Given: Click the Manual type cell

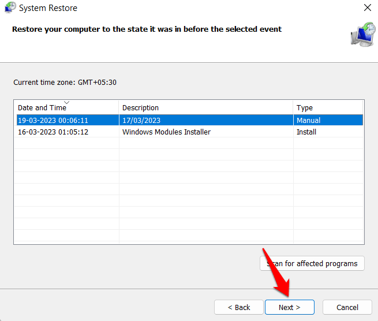Looking at the screenshot, I should (x=308, y=121).
